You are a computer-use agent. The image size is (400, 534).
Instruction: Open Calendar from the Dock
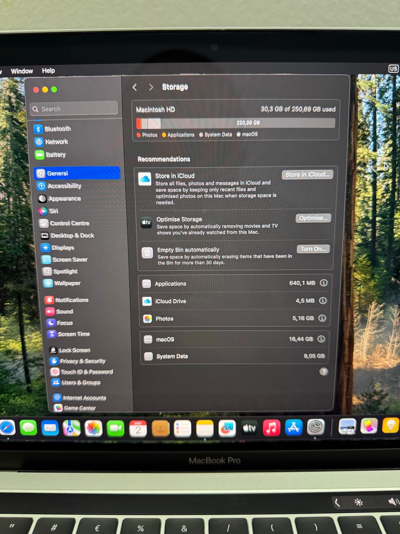tap(138, 428)
